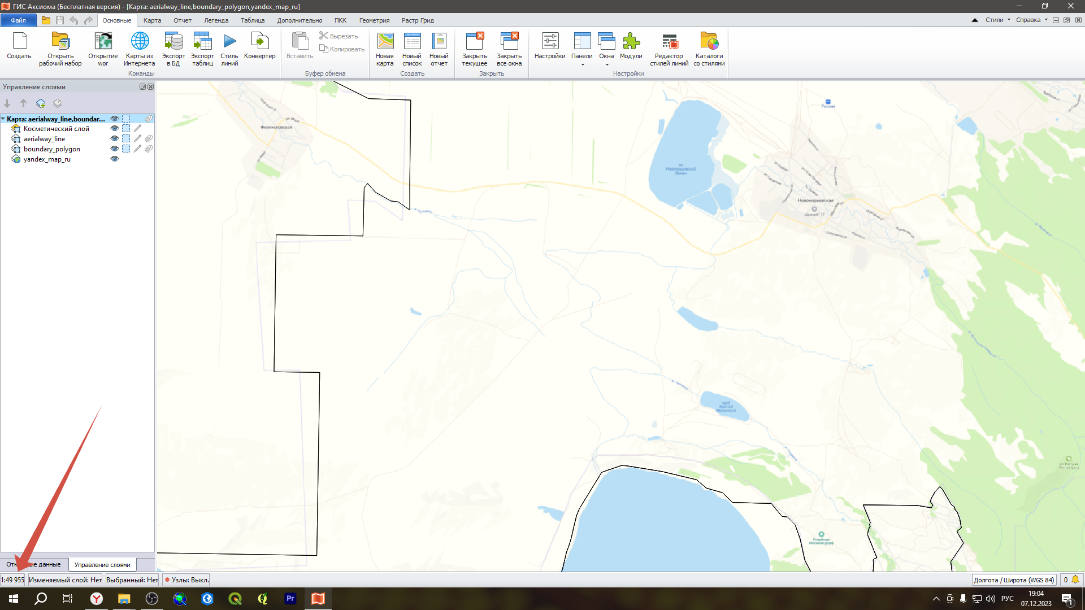Switch to the Геометрия ribbon tab
1085x610 pixels.
tap(374, 20)
